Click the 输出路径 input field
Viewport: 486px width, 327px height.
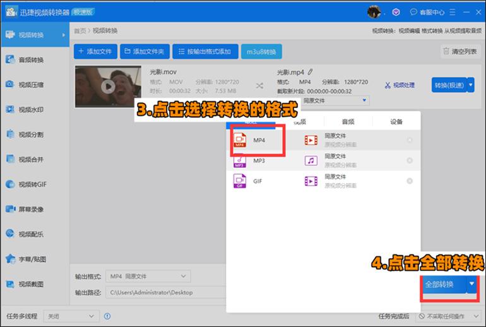coord(166,292)
